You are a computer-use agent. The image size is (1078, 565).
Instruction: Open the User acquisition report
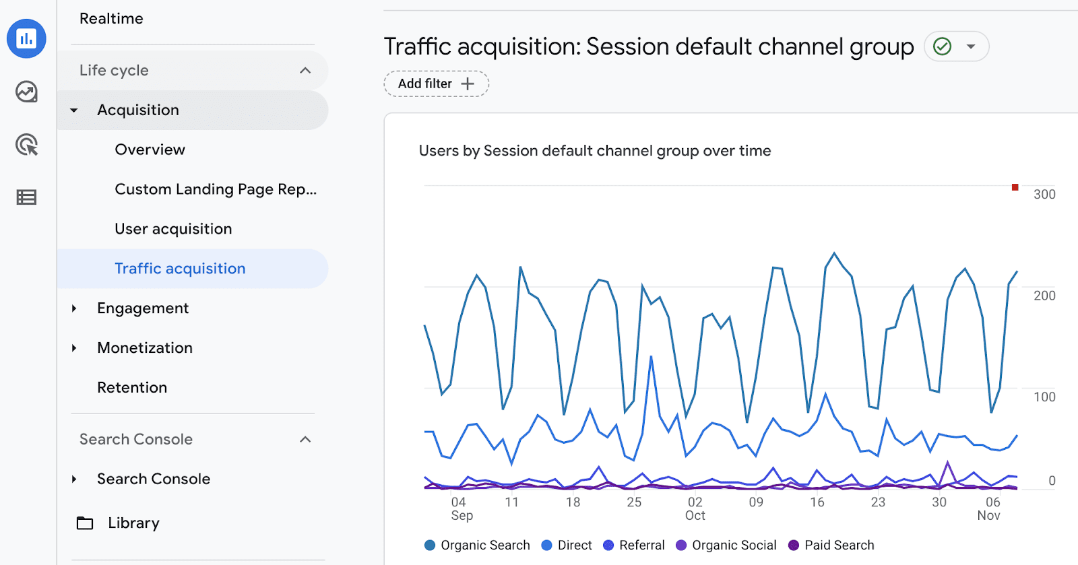click(173, 229)
